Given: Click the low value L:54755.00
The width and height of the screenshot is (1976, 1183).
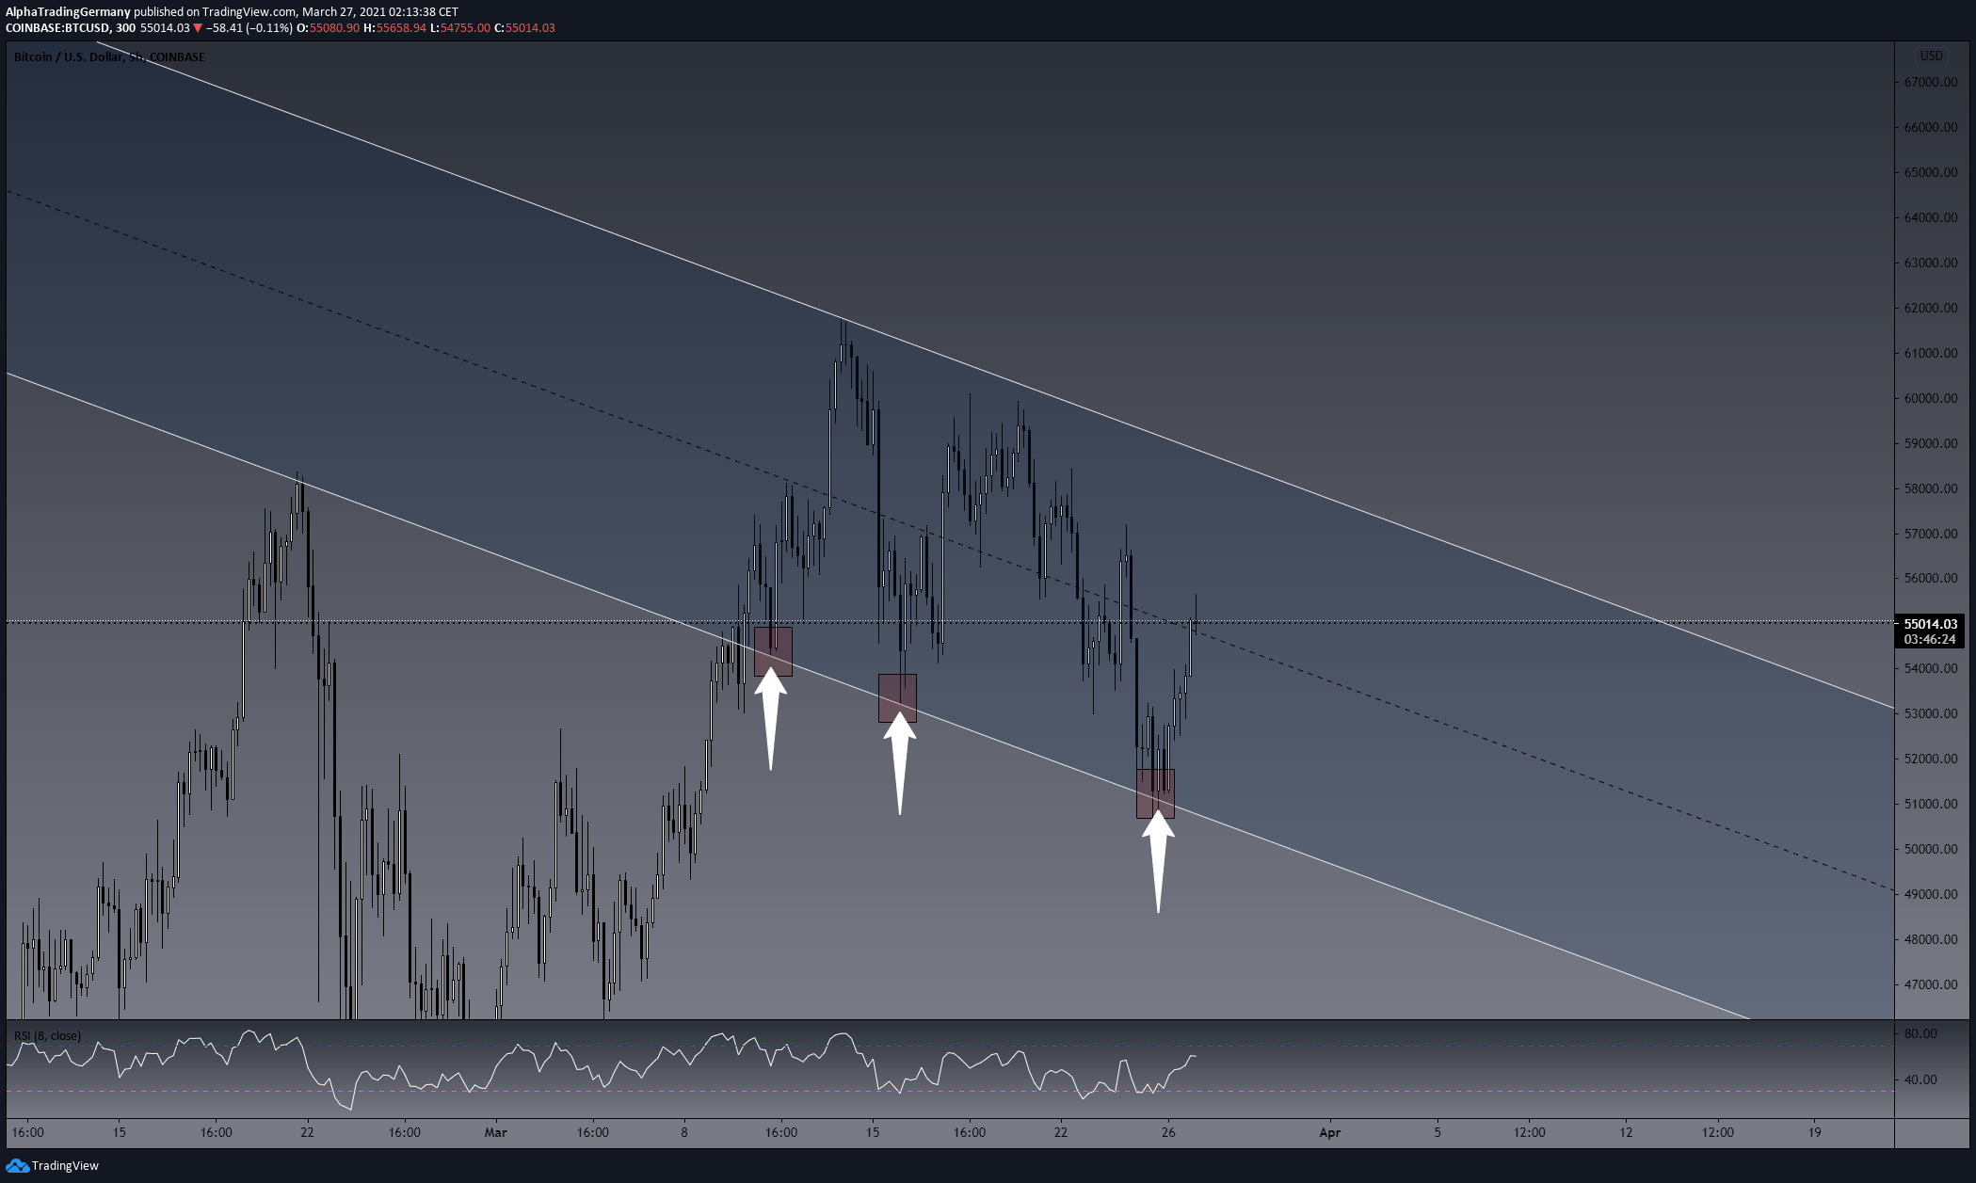Looking at the screenshot, I should pos(460,28).
